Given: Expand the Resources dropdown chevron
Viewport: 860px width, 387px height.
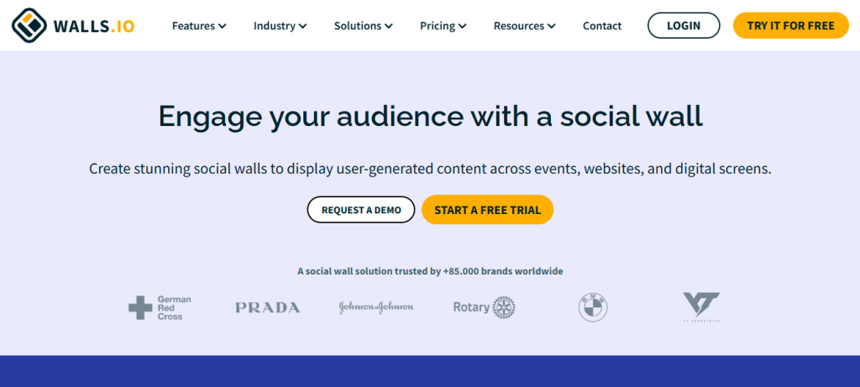Looking at the screenshot, I should coord(551,26).
